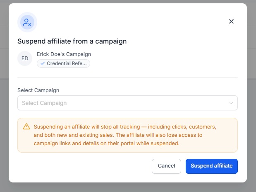Viewport: 256px width, 192px height.
Task: Click the divider line under the affiliate info
Action: pos(127,77)
